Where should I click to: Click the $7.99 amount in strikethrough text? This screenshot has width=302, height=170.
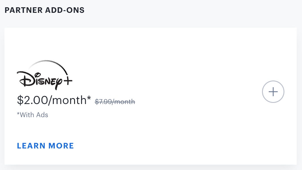coord(103,102)
